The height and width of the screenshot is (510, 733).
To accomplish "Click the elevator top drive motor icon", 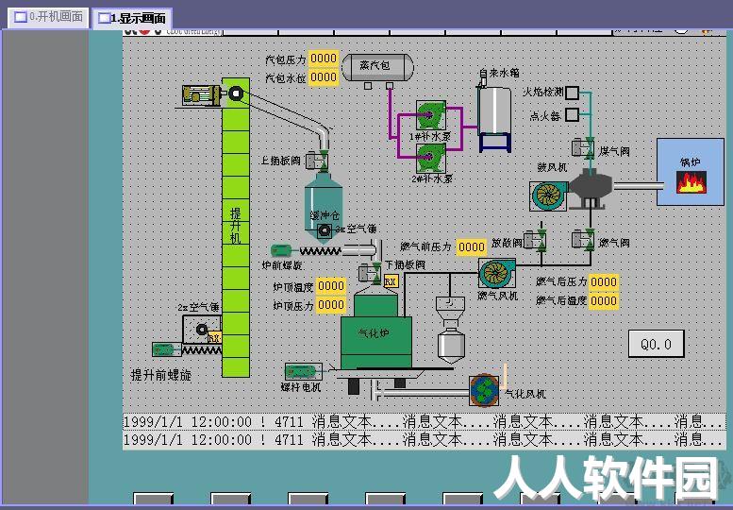I will [202, 95].
